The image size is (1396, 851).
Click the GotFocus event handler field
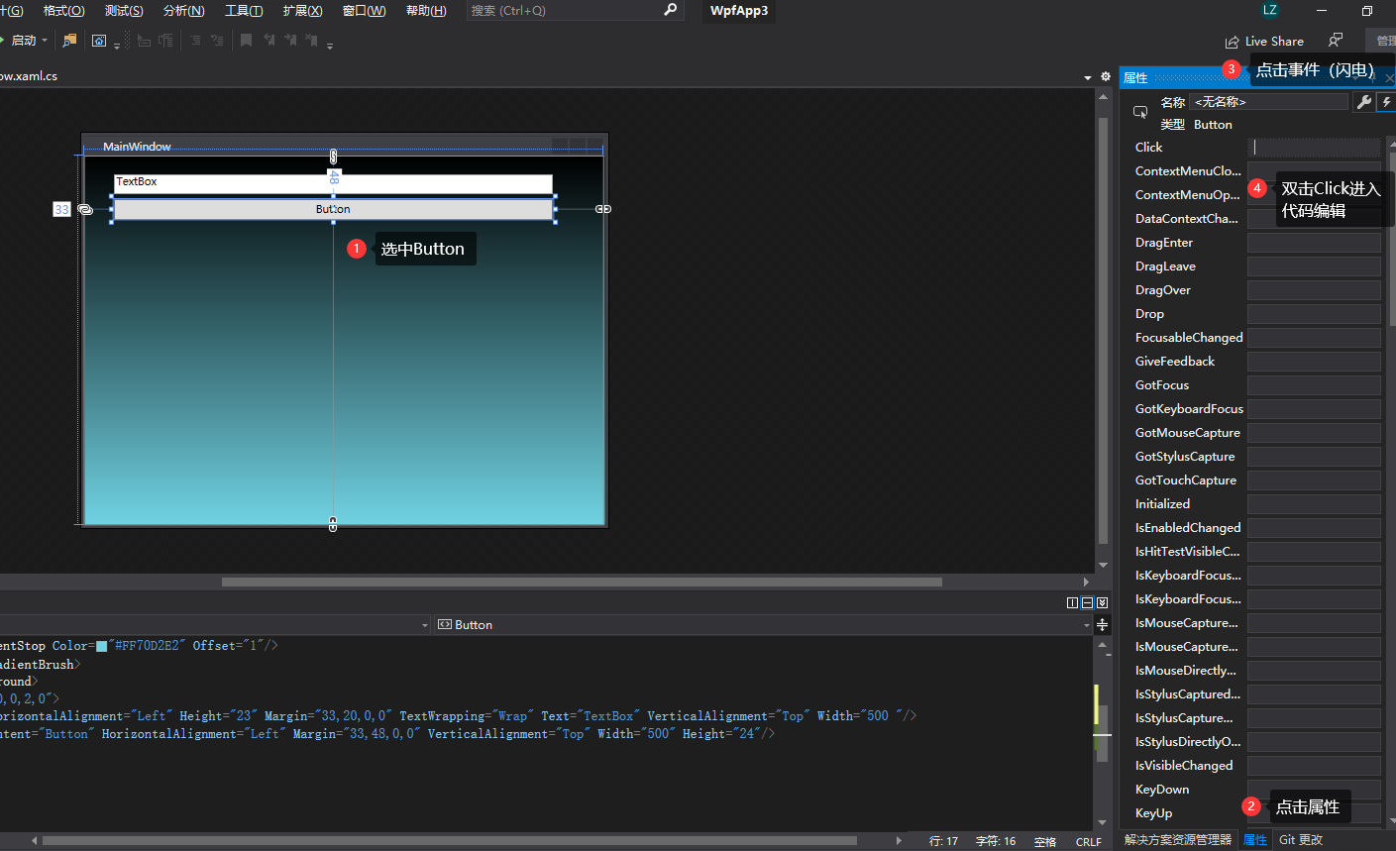tap(1314, 385)
